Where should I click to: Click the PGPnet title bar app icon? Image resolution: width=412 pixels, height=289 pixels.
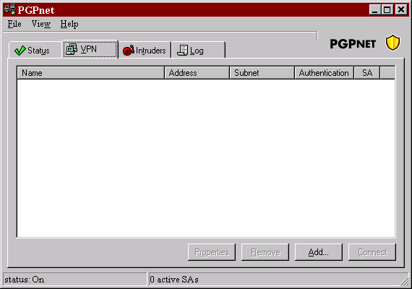(x=10, y=9)
